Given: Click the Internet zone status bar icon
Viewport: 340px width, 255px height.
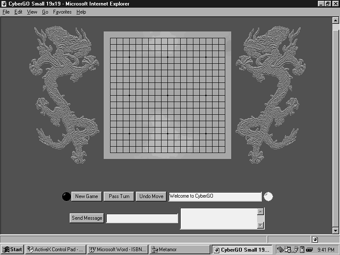Looking at the screenshot, I should click(315, 240).
